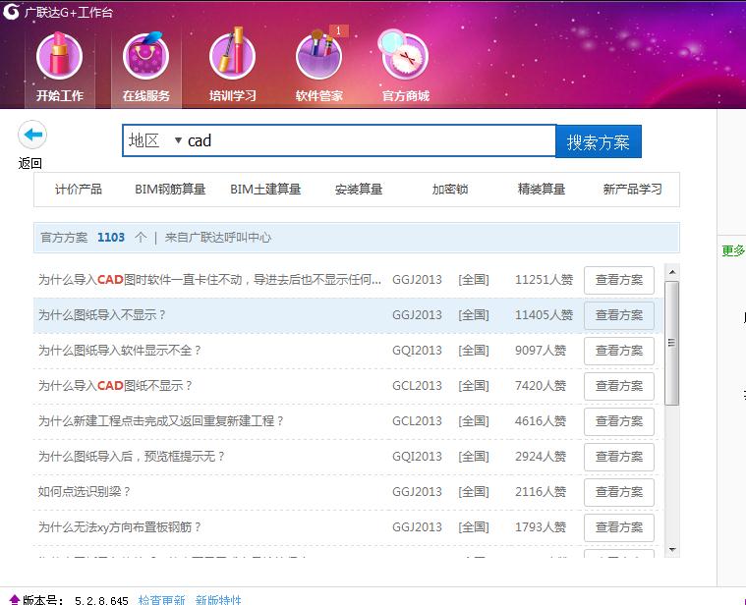Click the 新版特性 link
Screen dimensions: 746x605
pos(218,600)
